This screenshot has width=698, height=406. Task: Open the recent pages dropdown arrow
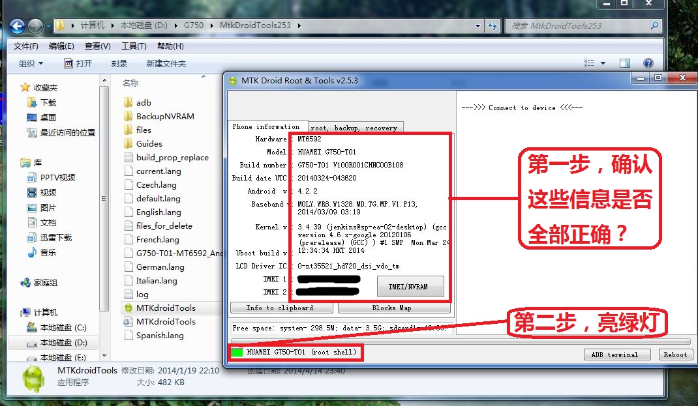[48, 27]
